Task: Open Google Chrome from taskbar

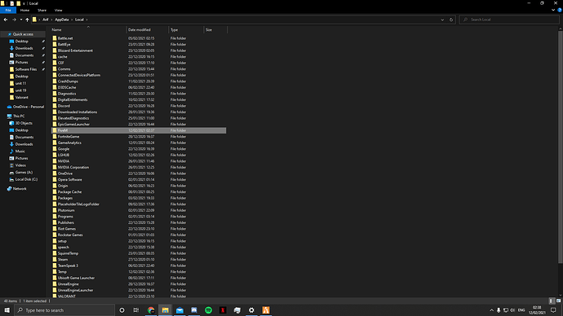Action: [151, 310]
